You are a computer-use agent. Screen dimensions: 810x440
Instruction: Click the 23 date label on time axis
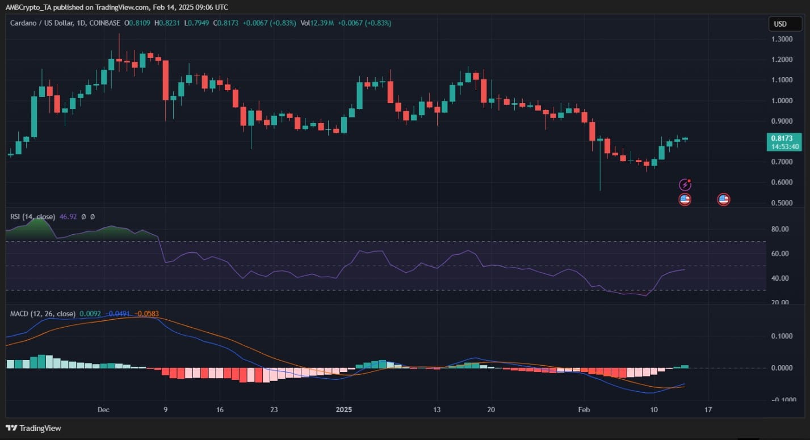274,409
